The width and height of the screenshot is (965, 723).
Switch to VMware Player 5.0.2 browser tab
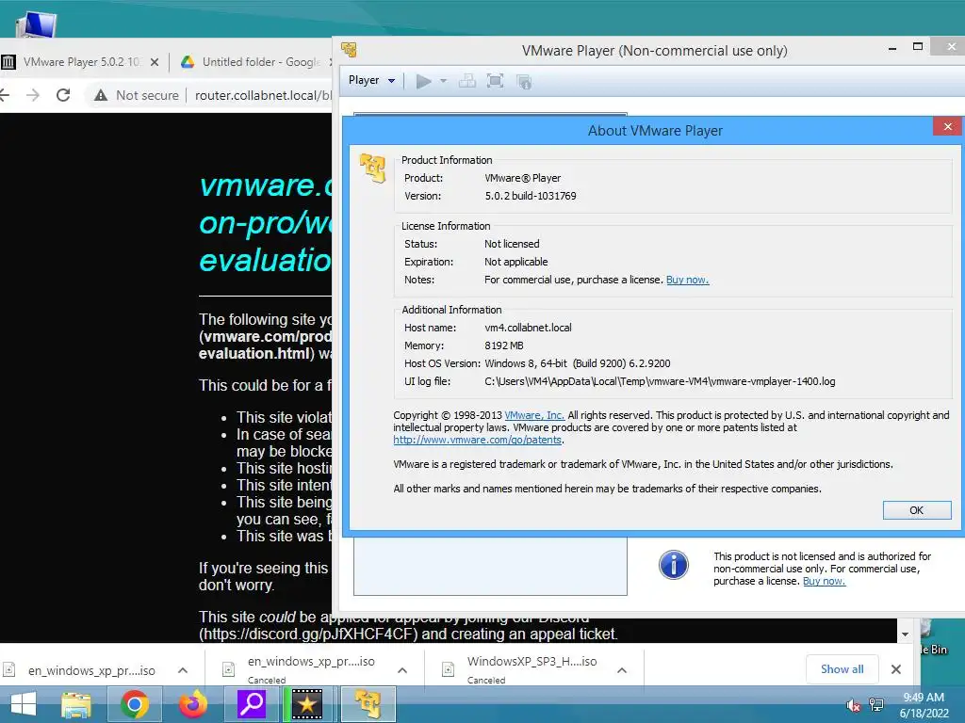[80, 62]
